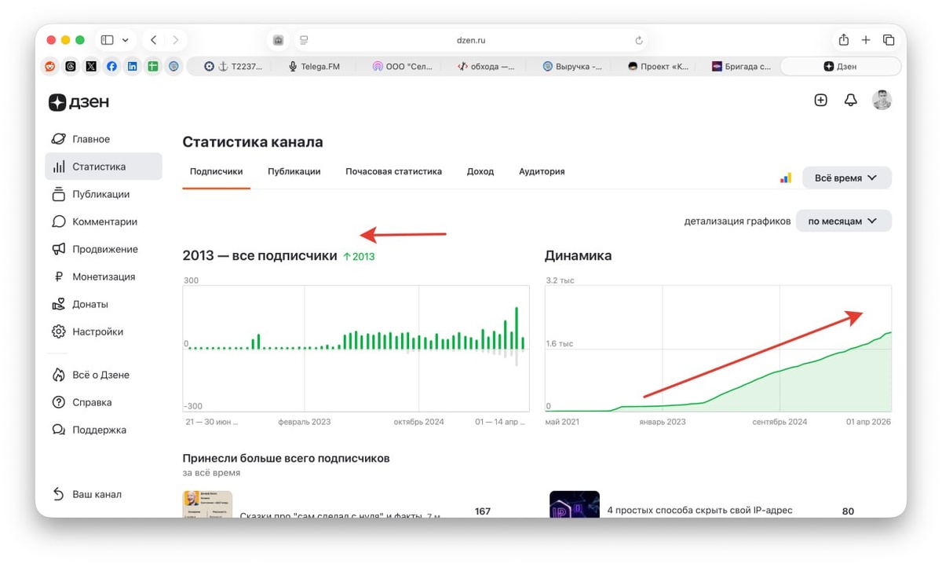Expand the Safari sidebar chevron menu
The height and width of the screenshot is (564, 942).
click(125, 40)
